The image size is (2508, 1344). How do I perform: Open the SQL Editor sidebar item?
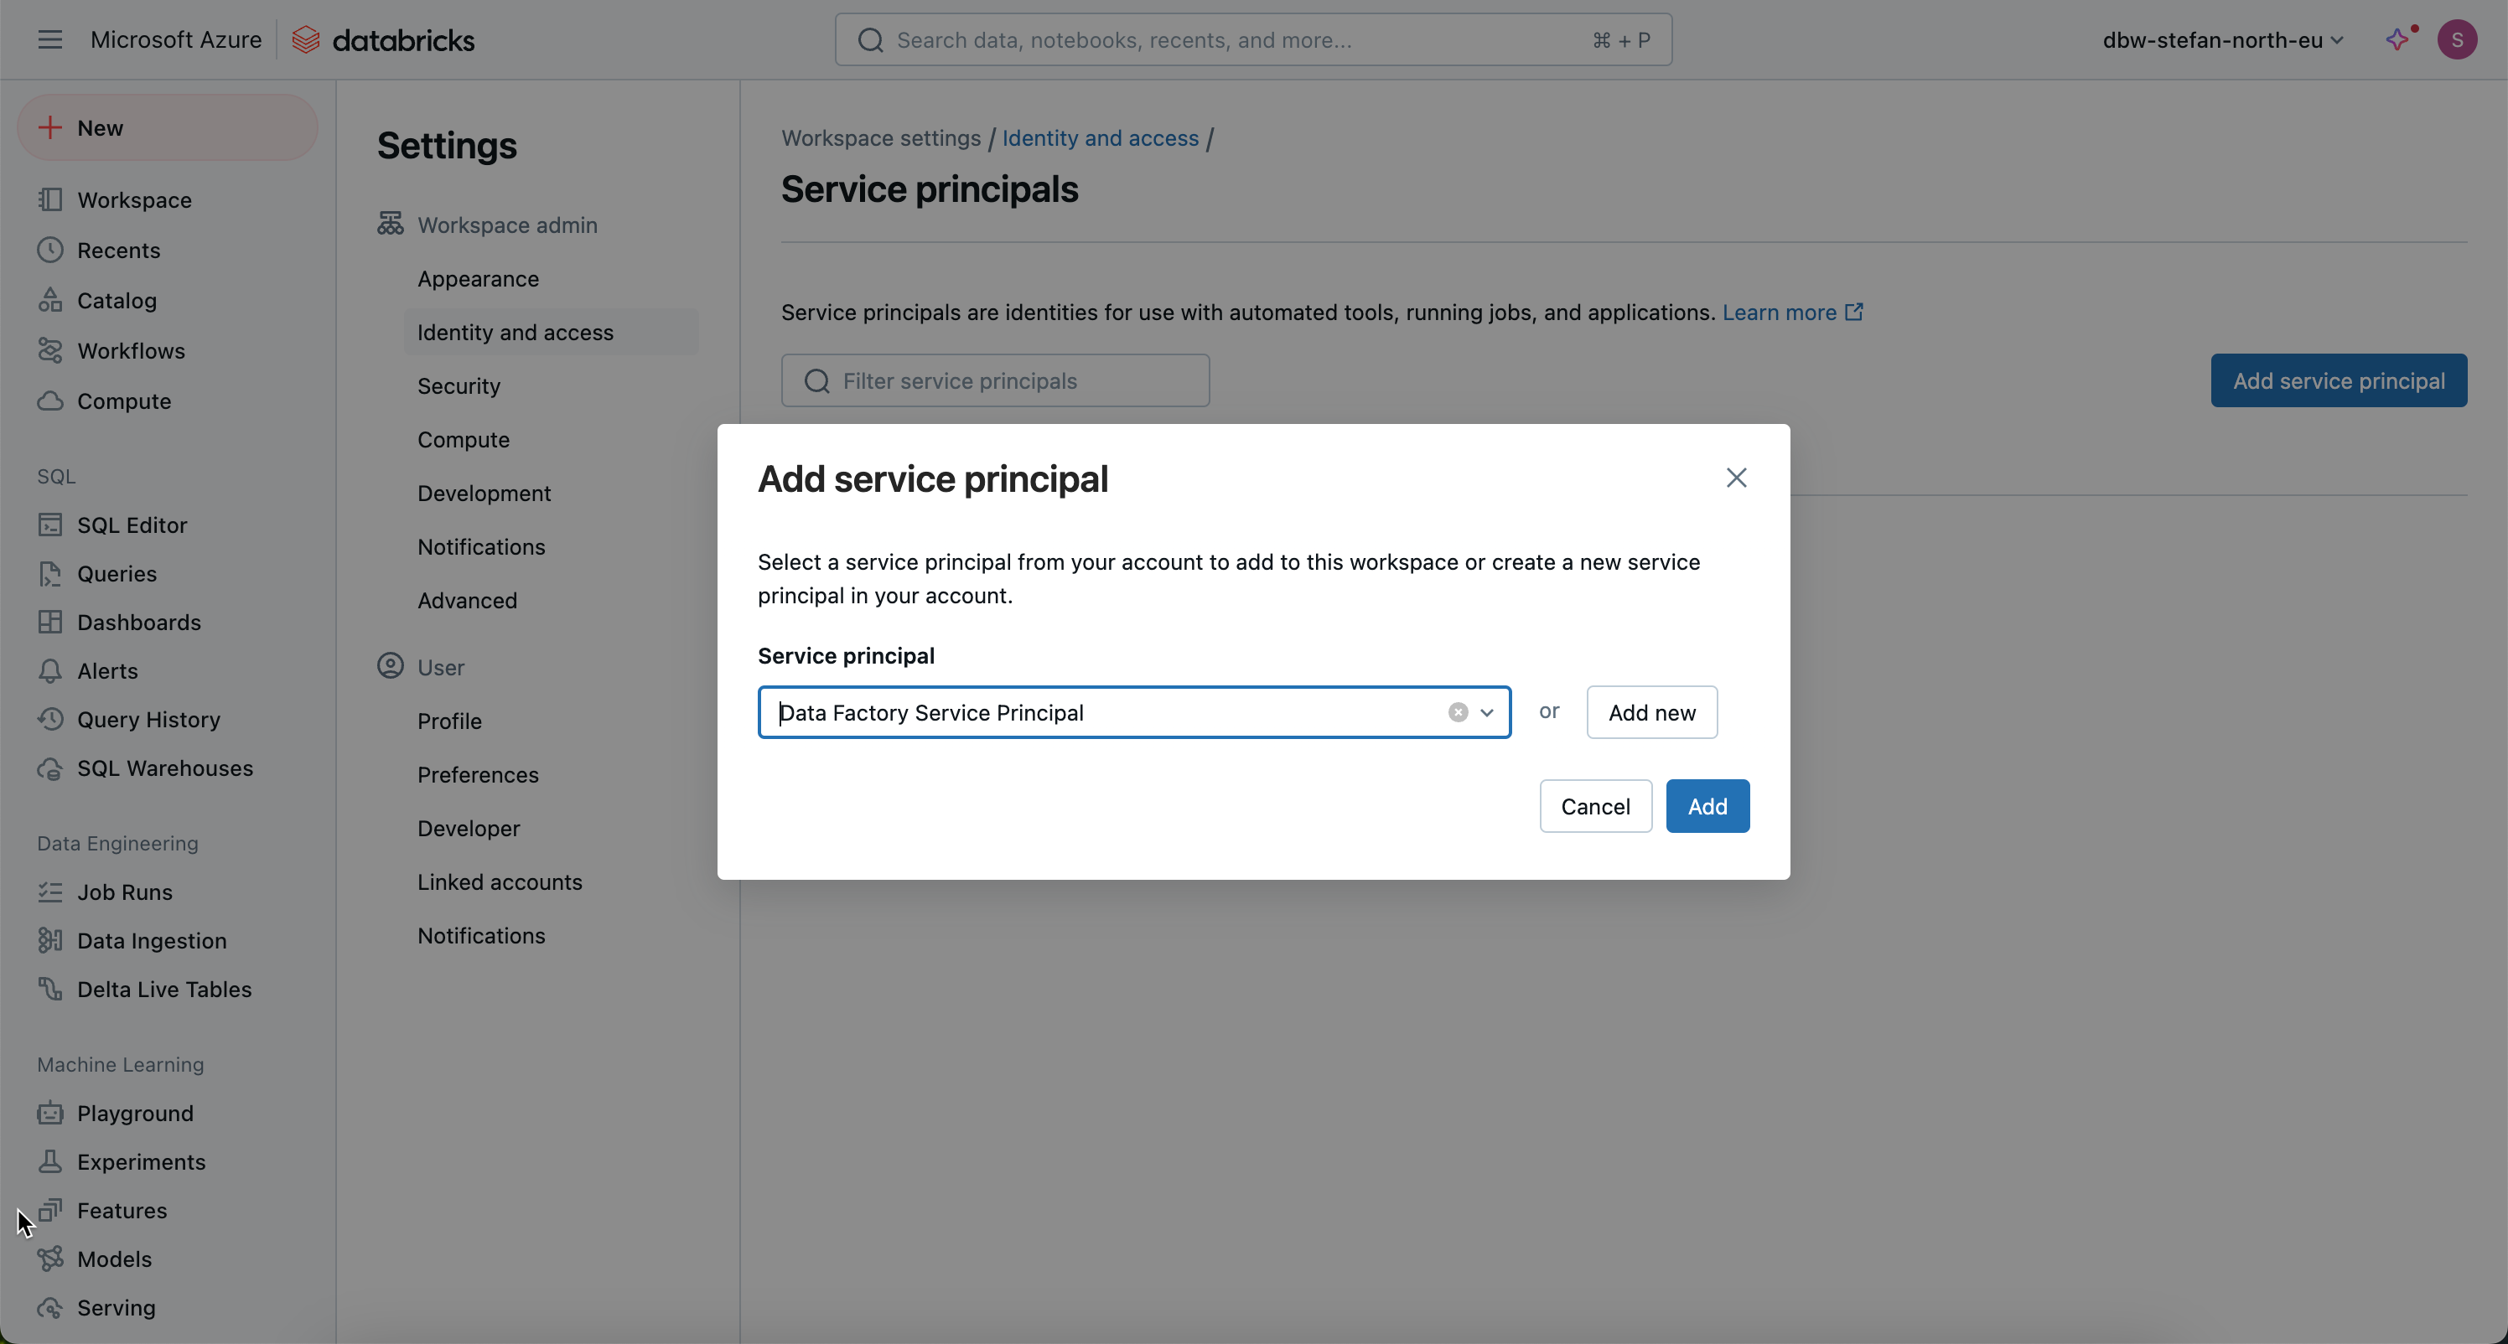point(132,525)
